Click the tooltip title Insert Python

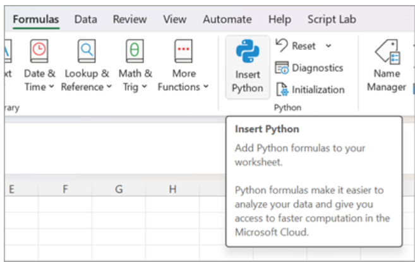coord(267,129)
